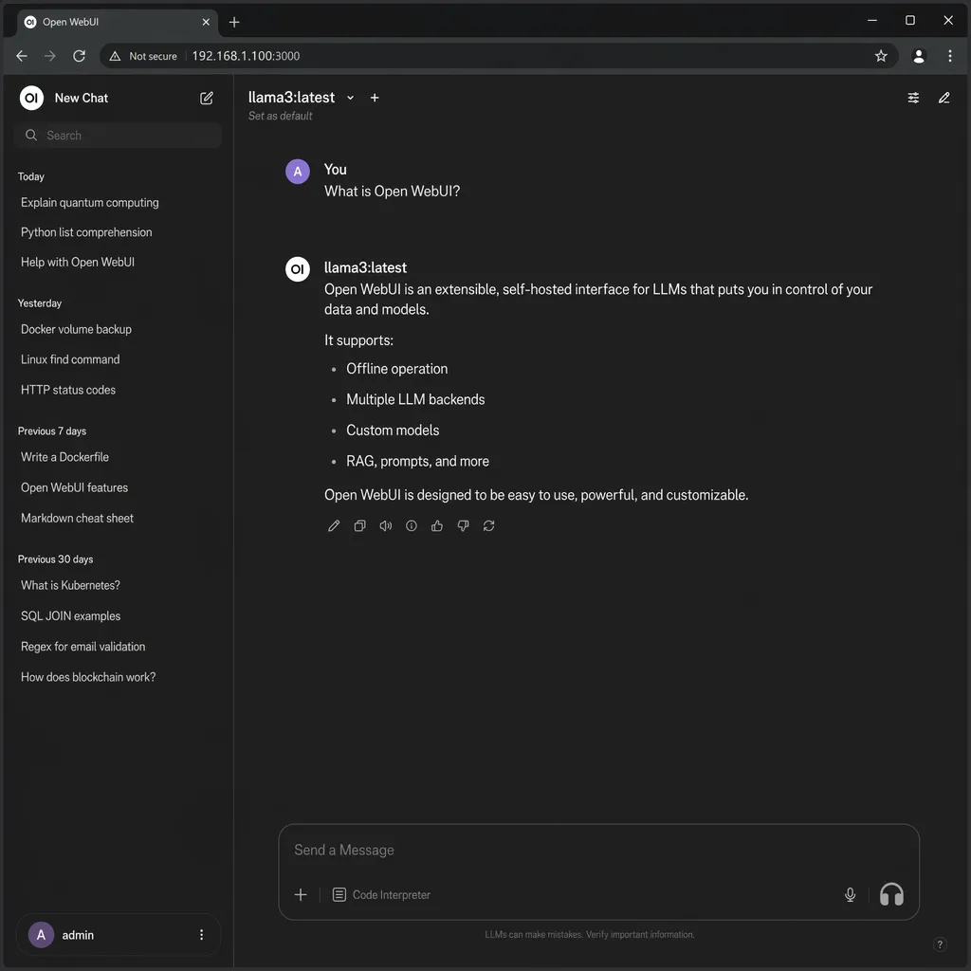The width and height of the screenshot is (971, 971).
Task: Open a new browser tab
Action: tap(234, 23)
